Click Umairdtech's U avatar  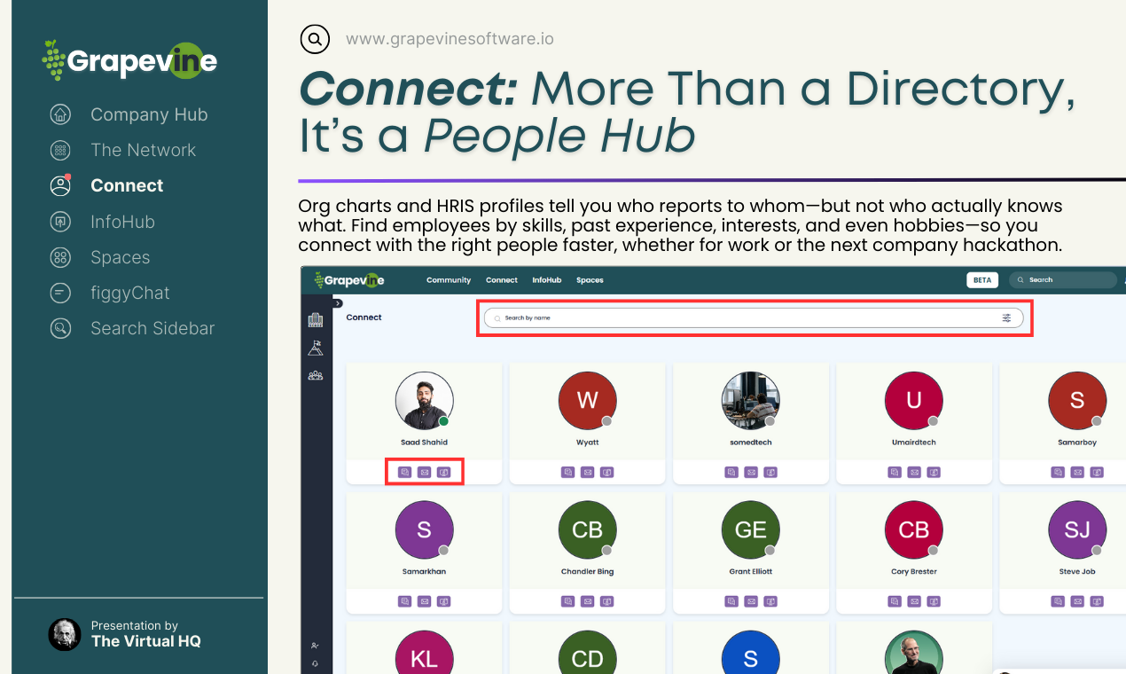pyautogui.click(x=914, y=401)
